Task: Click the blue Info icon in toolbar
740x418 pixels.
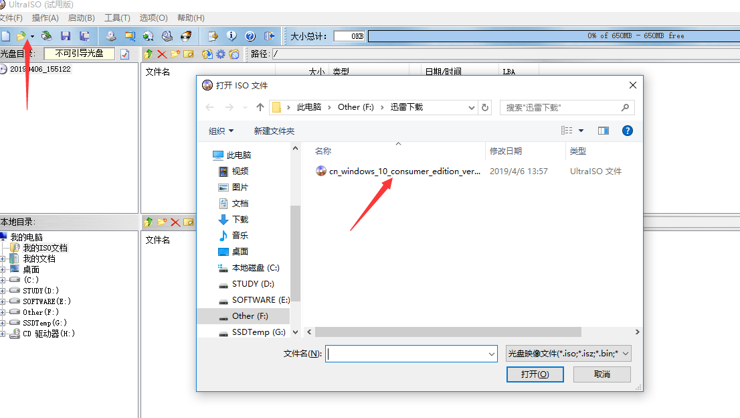Action: click(x=232, y=36)
